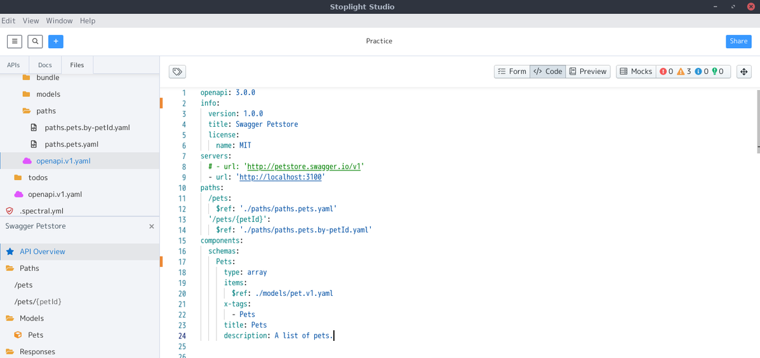Click file icon of paths.pets.by-petId.yaml
This screenshot has height=358, width=760.
click(34, 128)
